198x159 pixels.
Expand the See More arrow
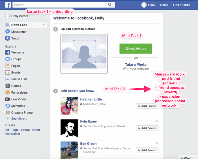8,119
